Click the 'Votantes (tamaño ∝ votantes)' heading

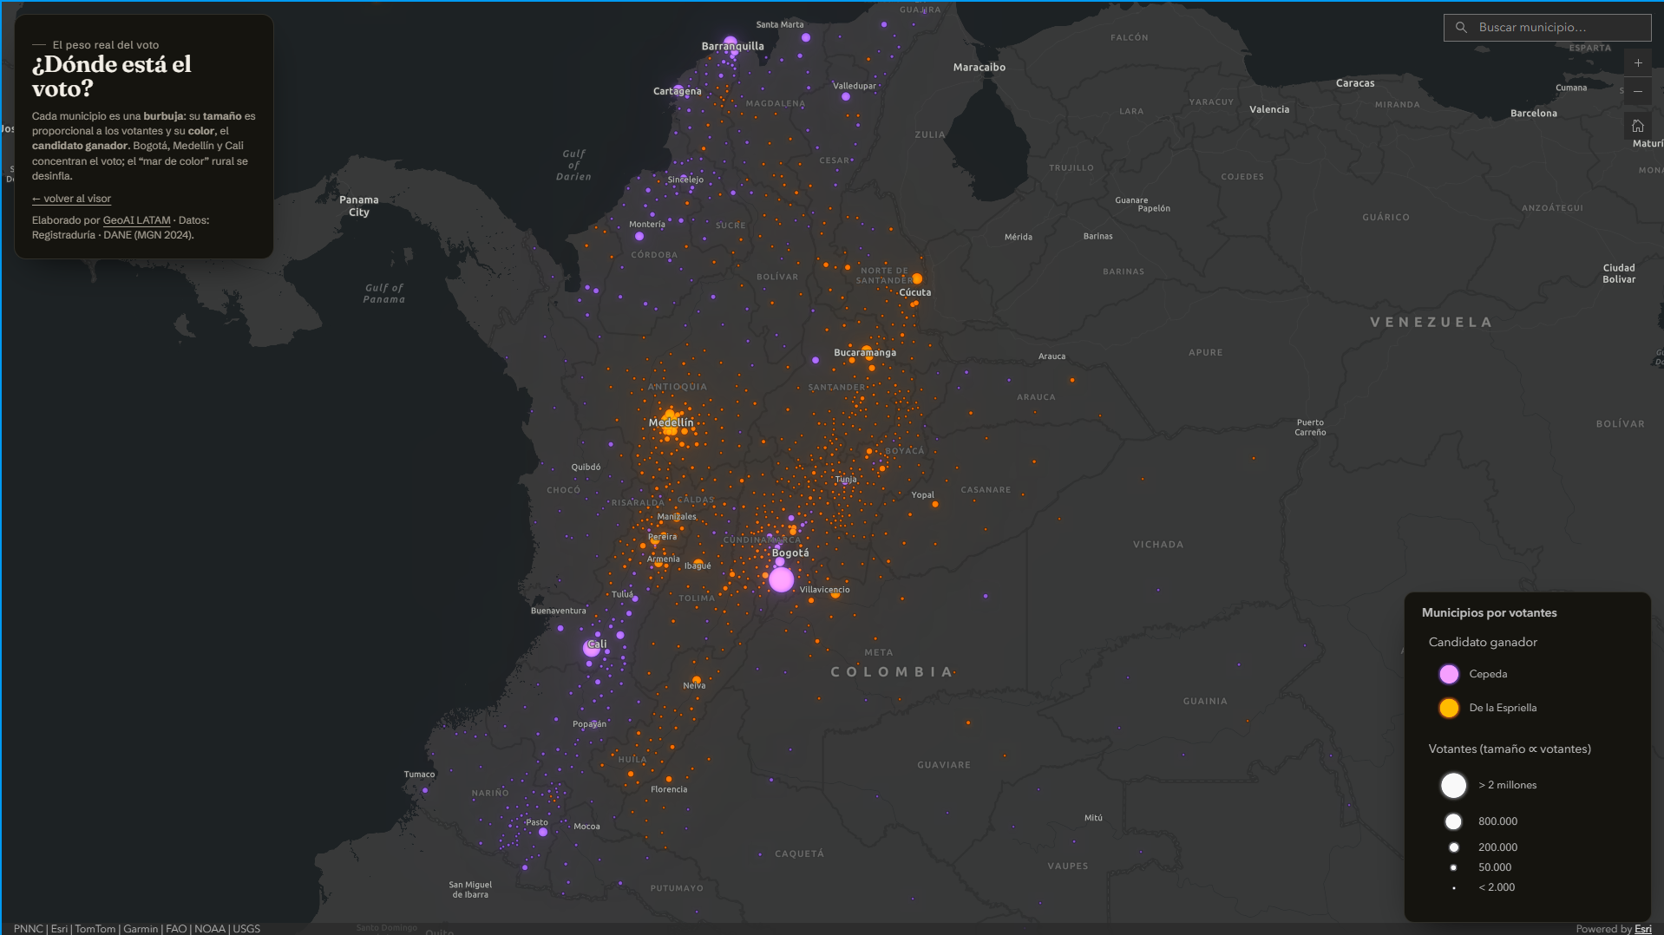[x=1510, y=749]
